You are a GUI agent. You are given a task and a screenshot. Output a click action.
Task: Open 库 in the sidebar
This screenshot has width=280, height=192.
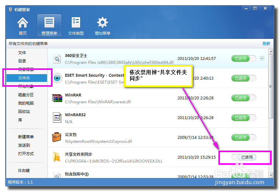20,120
